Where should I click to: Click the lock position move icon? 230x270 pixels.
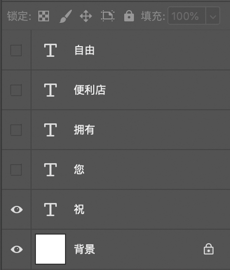(x=86, y=16)
